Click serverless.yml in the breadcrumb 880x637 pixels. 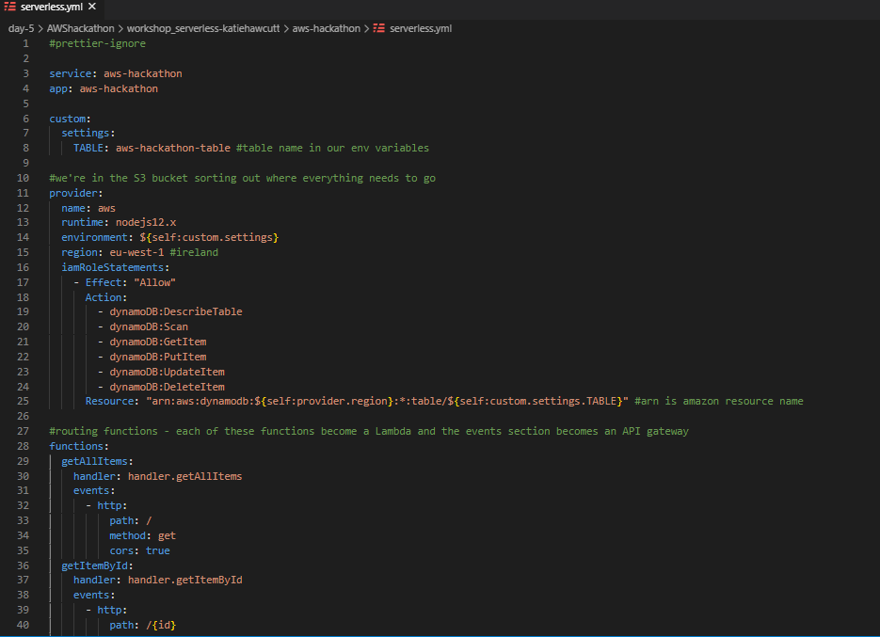421,28
